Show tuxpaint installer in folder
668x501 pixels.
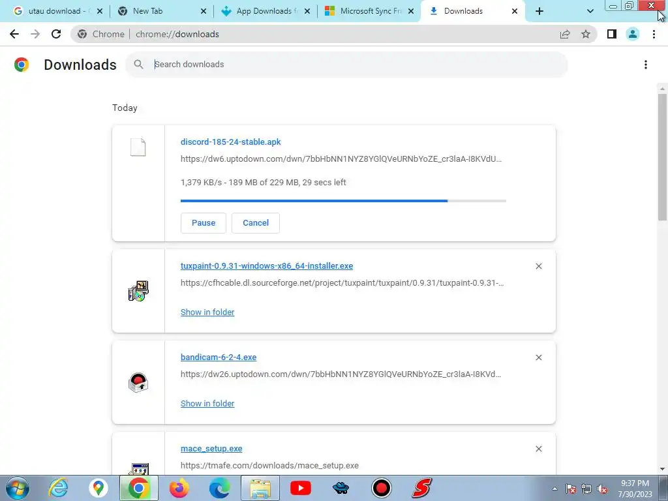(x=207, y=312)
